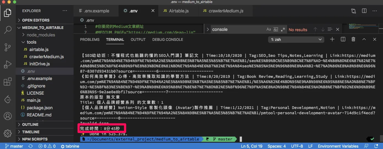Switch to the crawlerMedium.js editor tab
383x149 pixels.
point(226,11)
